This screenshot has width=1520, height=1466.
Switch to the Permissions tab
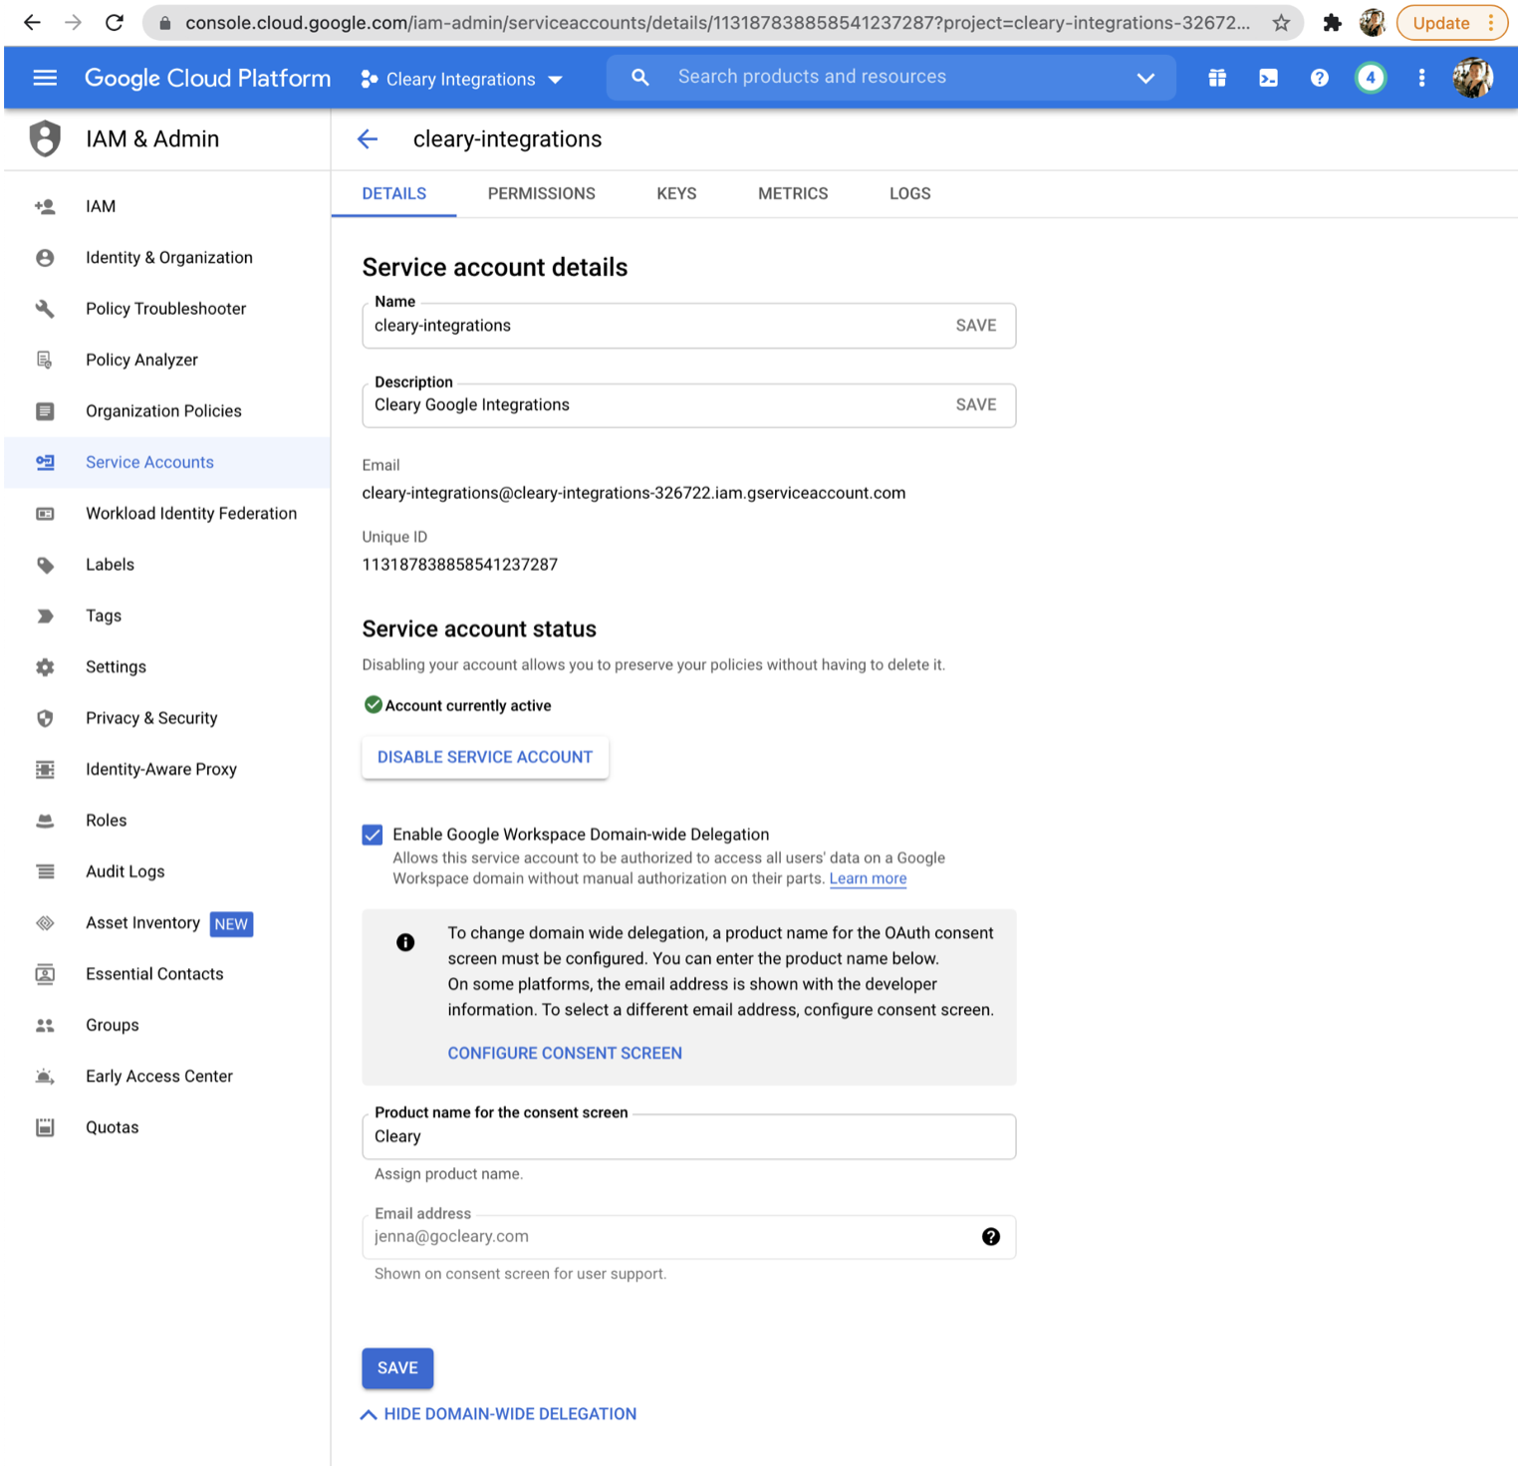542,194
